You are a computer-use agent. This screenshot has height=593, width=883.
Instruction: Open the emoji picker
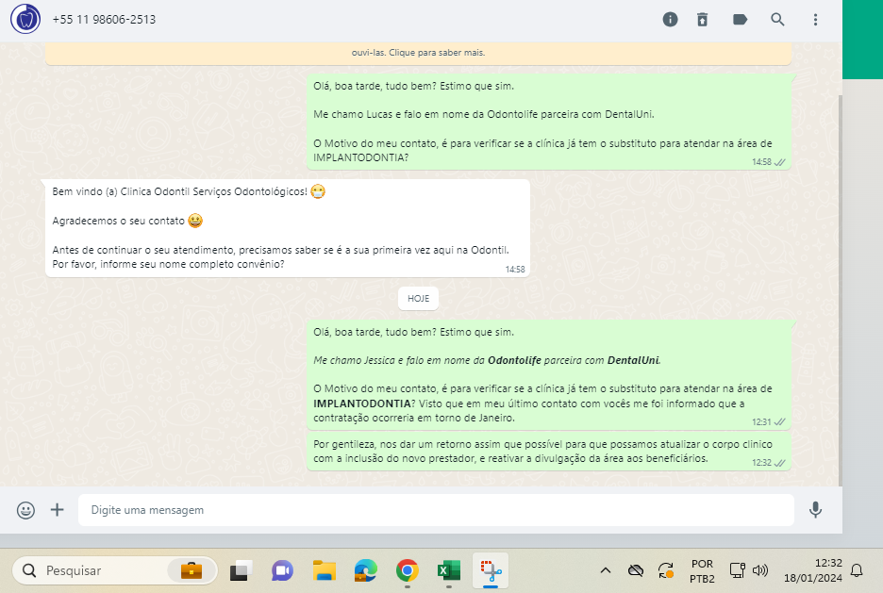tap(25, 510)
